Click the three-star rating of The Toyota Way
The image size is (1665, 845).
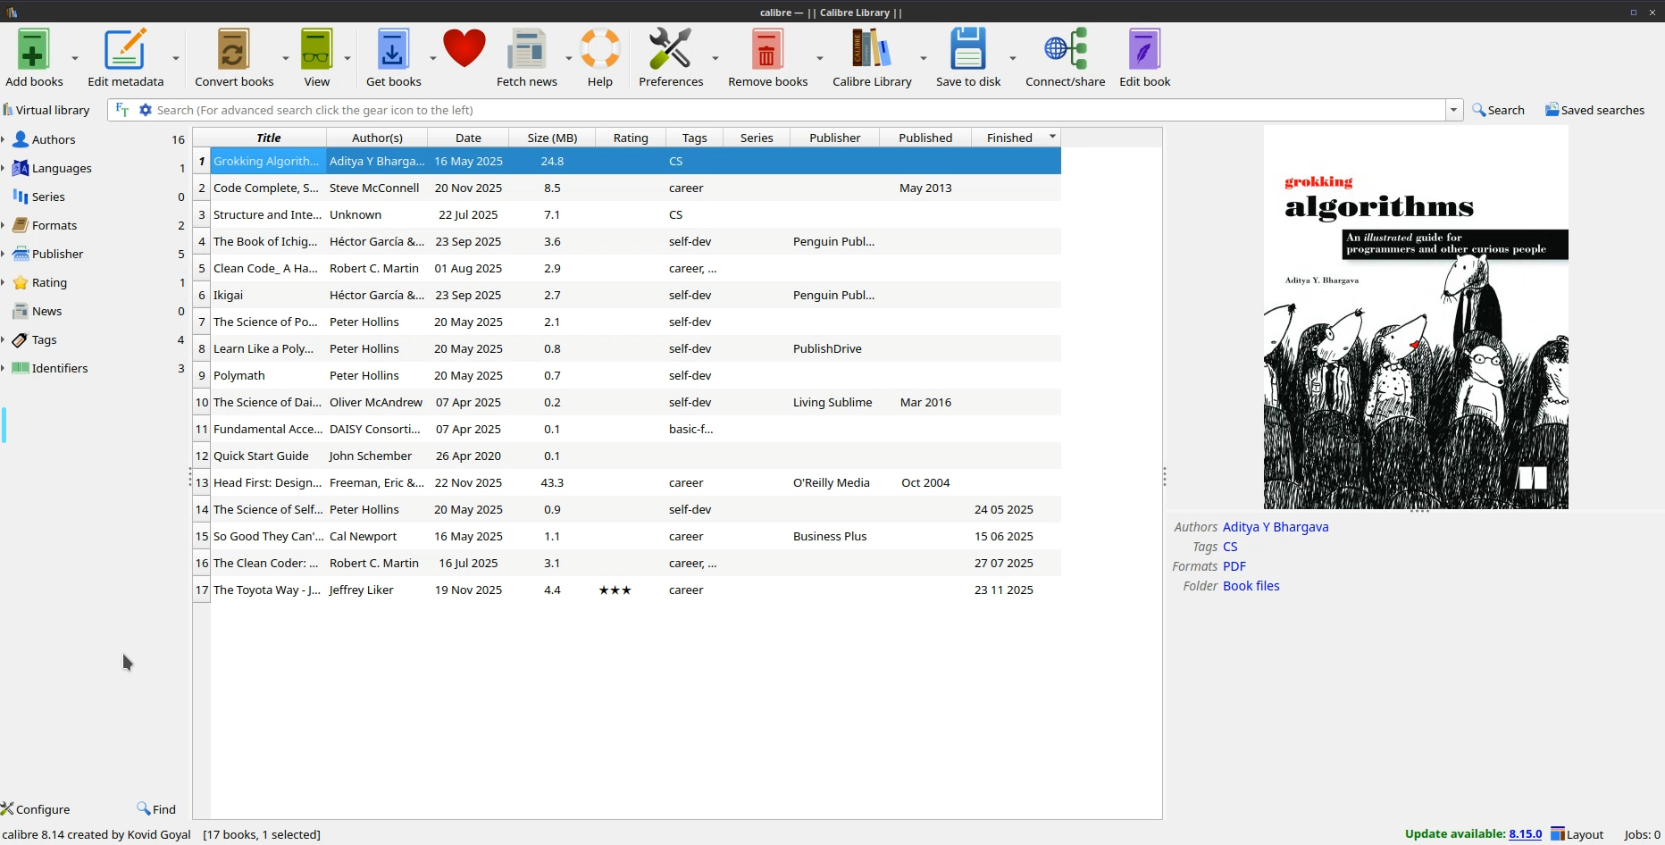[615, 590]
